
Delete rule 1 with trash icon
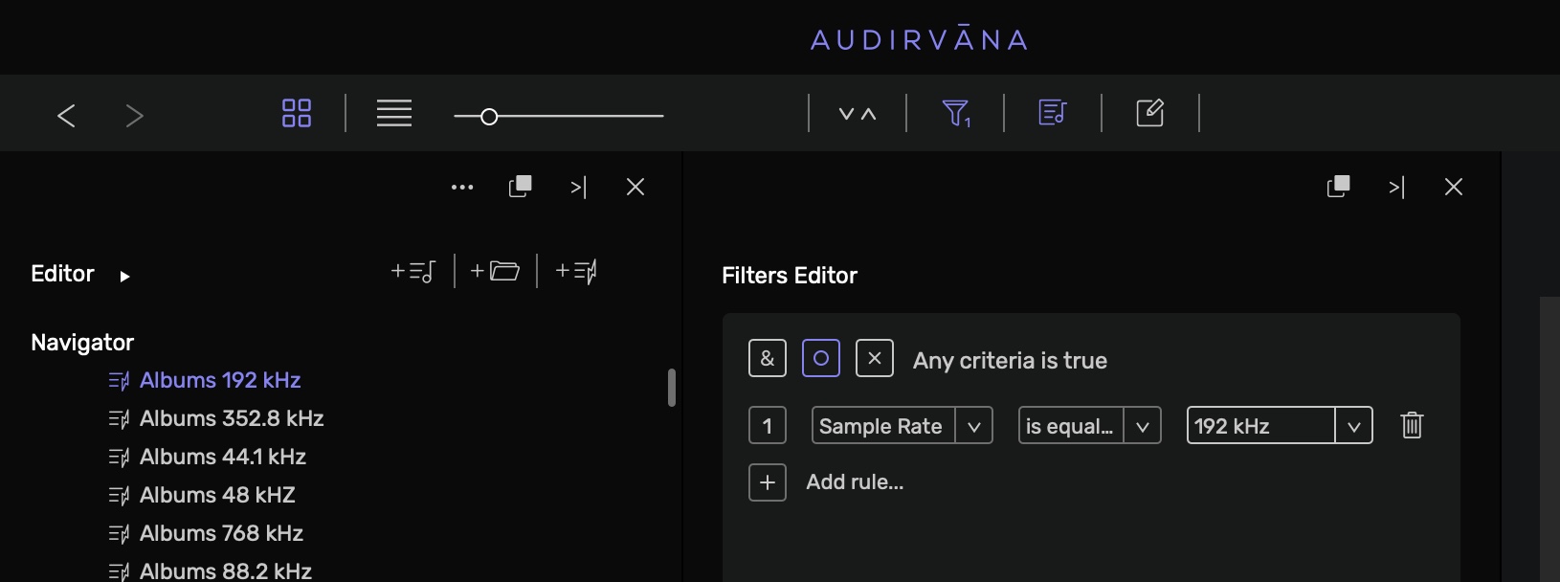1412,425
